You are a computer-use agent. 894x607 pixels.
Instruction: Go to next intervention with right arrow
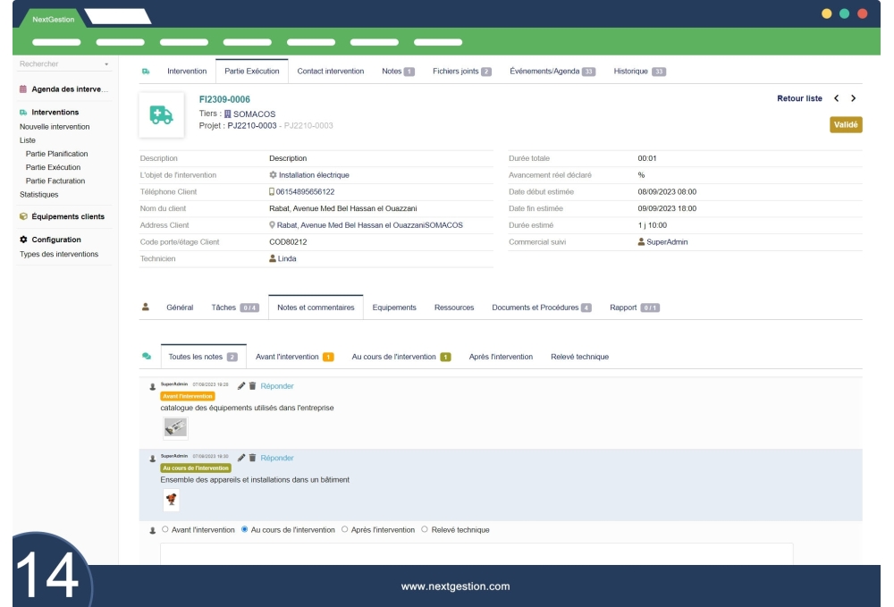click(853, 98)
